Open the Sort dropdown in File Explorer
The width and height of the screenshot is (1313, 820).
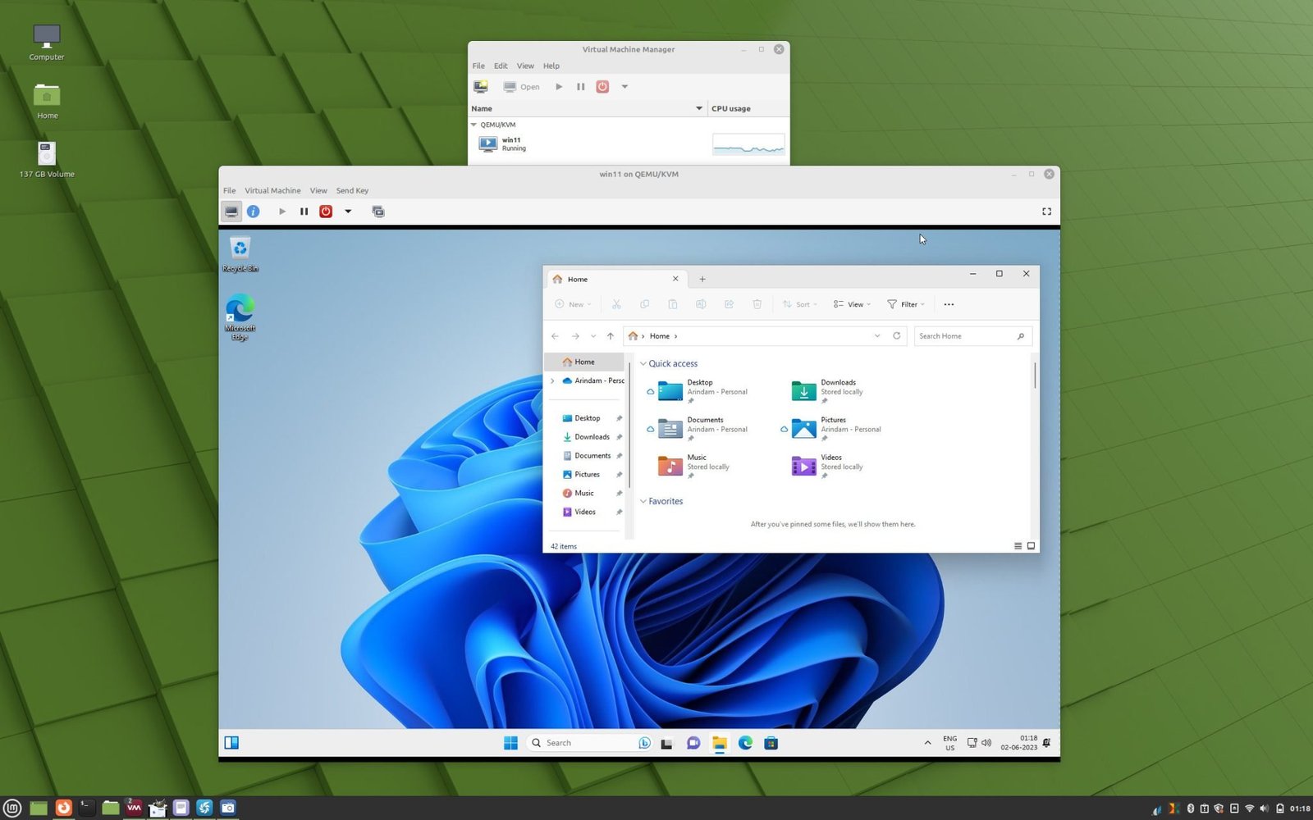click(798, 304)
